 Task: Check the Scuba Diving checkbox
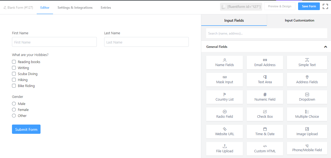14,74
